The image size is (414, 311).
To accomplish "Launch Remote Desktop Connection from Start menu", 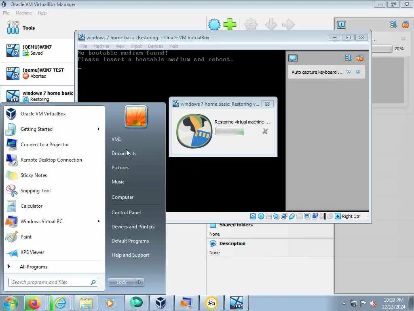I will [x=54, y=160].
